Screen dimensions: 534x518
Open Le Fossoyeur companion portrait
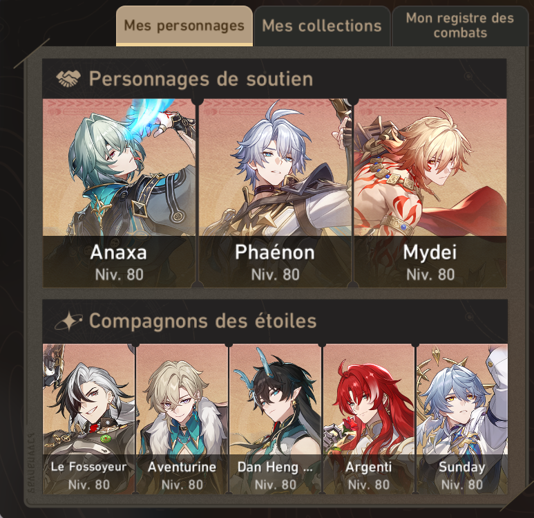point(88,419)
